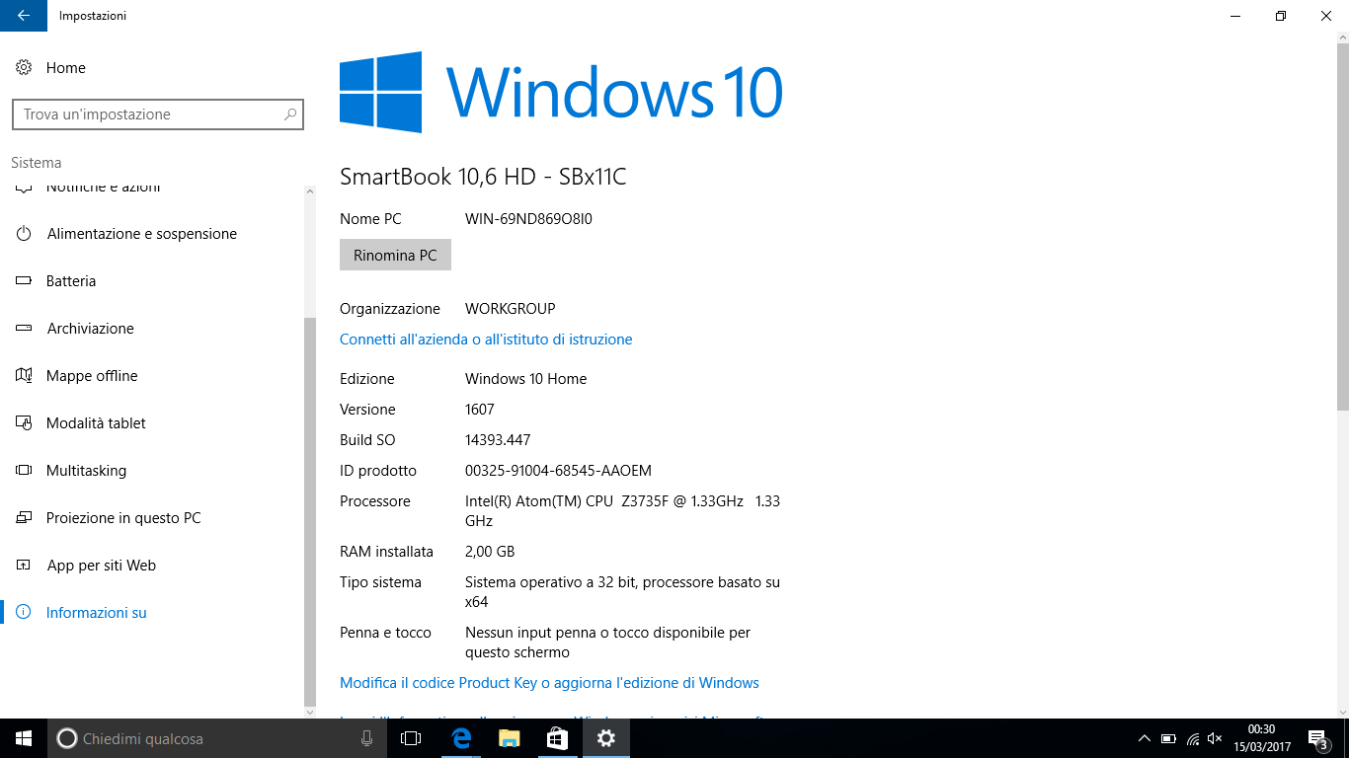Click the muted volume tray icon

(x=1217, y=738)
